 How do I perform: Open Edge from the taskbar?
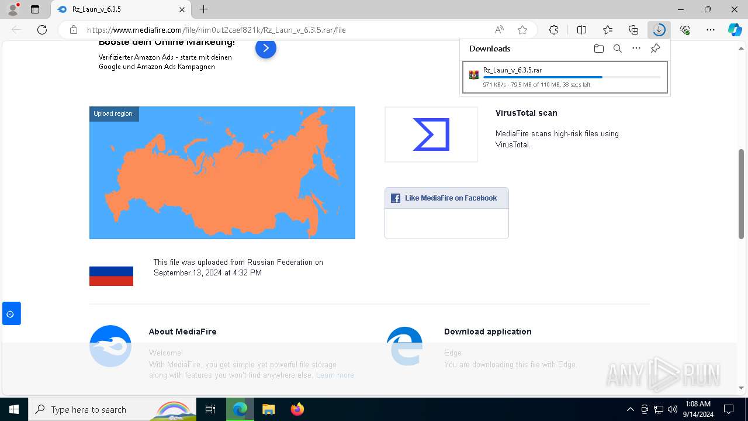(240, 409)
